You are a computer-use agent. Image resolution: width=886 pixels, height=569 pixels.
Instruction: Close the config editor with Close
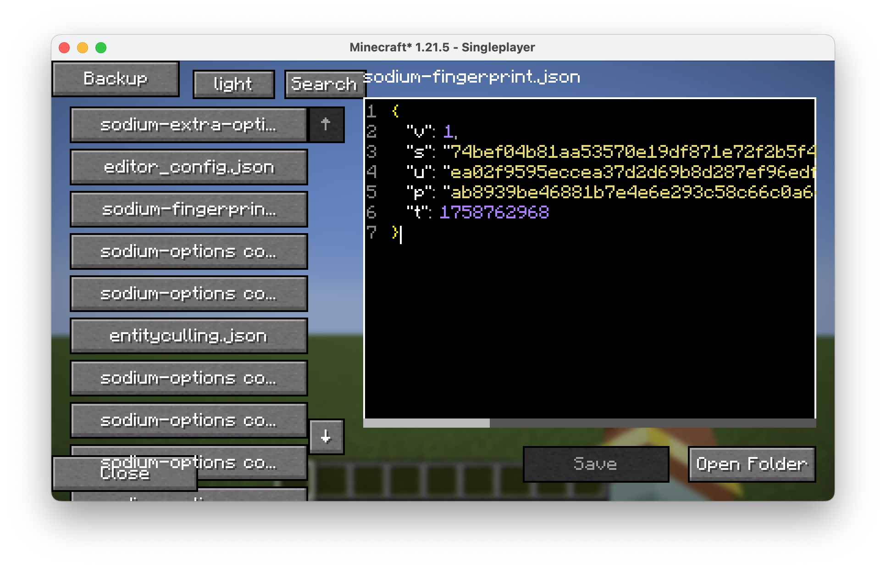[x=125, y=474]
